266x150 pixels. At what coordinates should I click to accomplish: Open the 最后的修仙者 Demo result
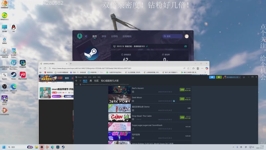[x=150, y=108]
